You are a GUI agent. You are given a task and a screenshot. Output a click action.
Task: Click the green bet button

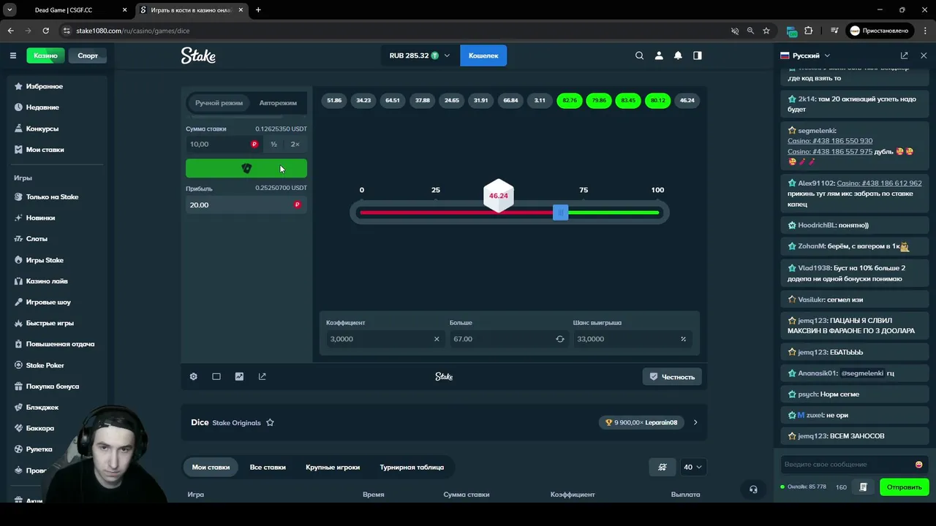click(x=246, y=169)
